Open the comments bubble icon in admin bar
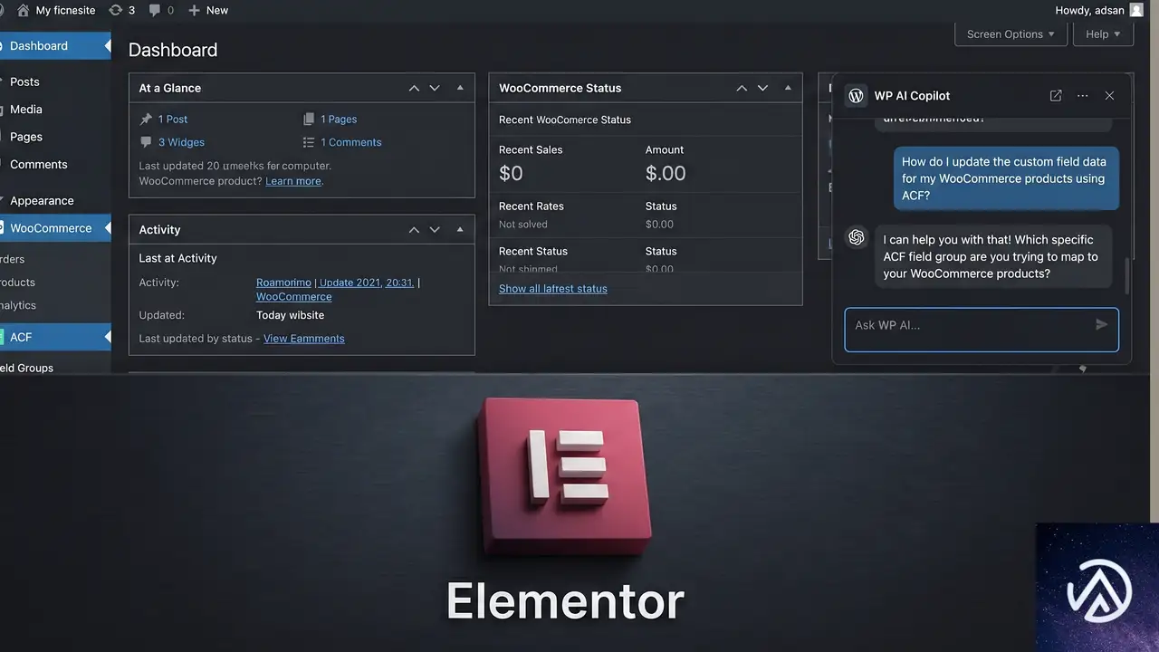 tap(155, 10)
